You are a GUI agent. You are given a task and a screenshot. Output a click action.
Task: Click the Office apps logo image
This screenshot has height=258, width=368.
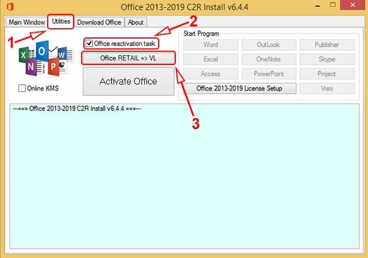point(46,58)
